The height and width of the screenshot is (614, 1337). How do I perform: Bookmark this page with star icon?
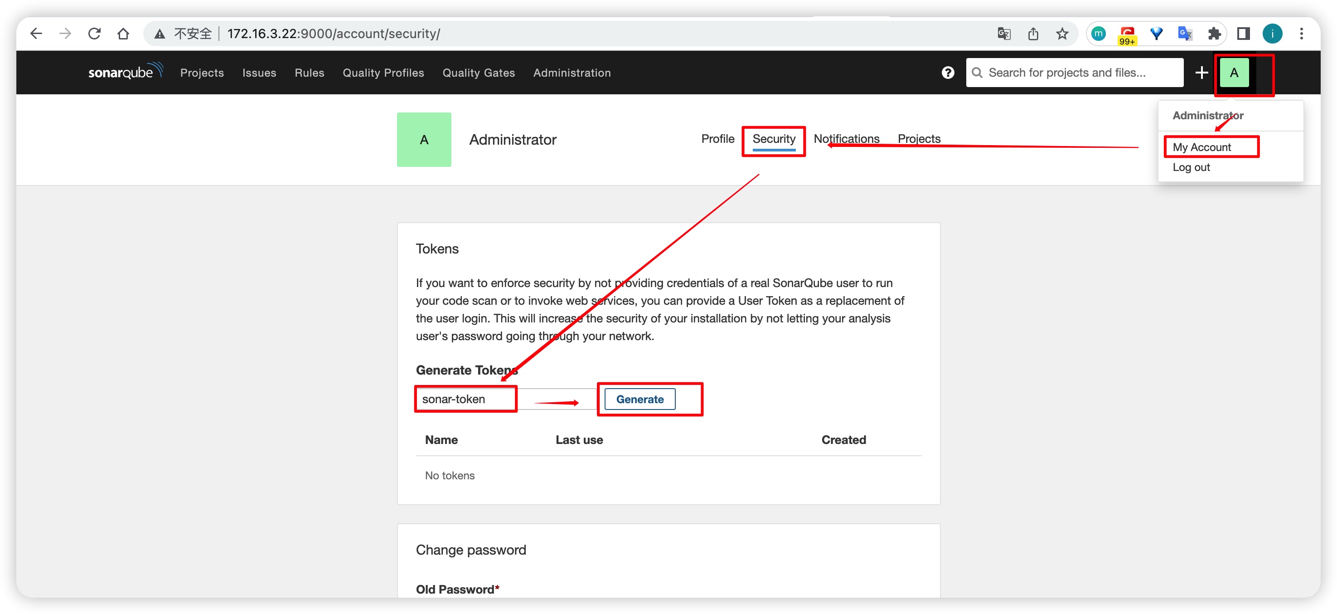(x=1062, y=34)
